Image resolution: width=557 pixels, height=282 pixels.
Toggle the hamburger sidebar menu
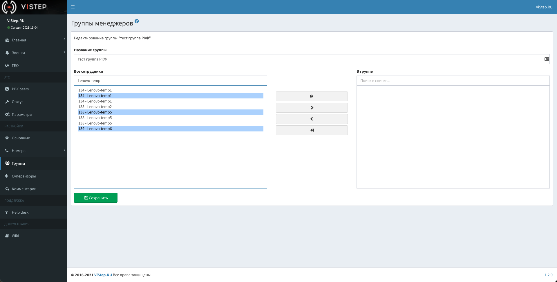click(73, 7)
